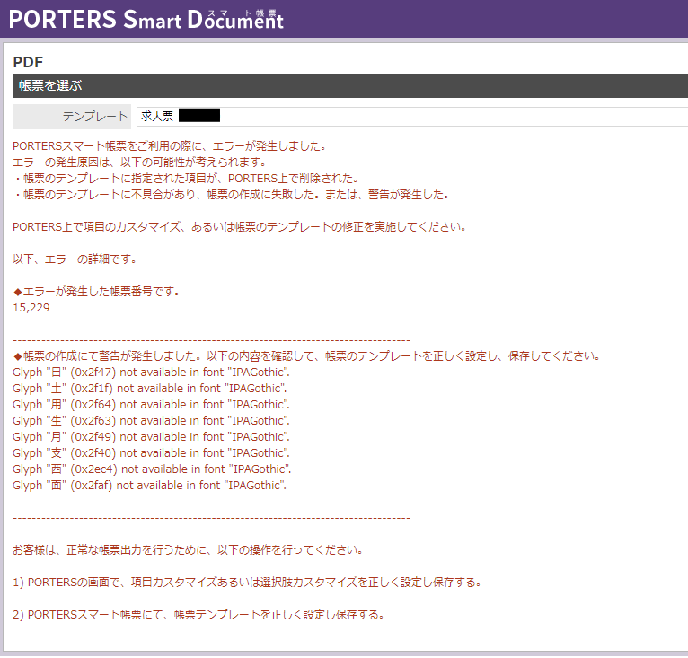Open the テンプレート dropdown showing 求人票
The width and height of the screenshot is (688, 658).
point(412,116)
